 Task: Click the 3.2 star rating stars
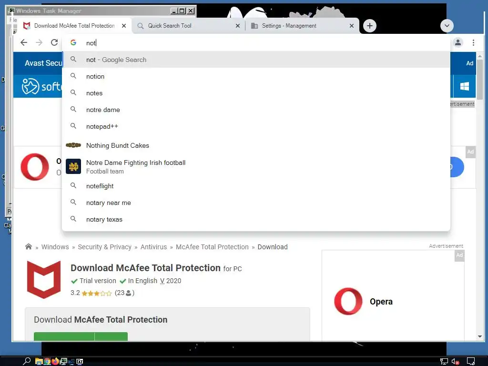(x=97, y=293)
